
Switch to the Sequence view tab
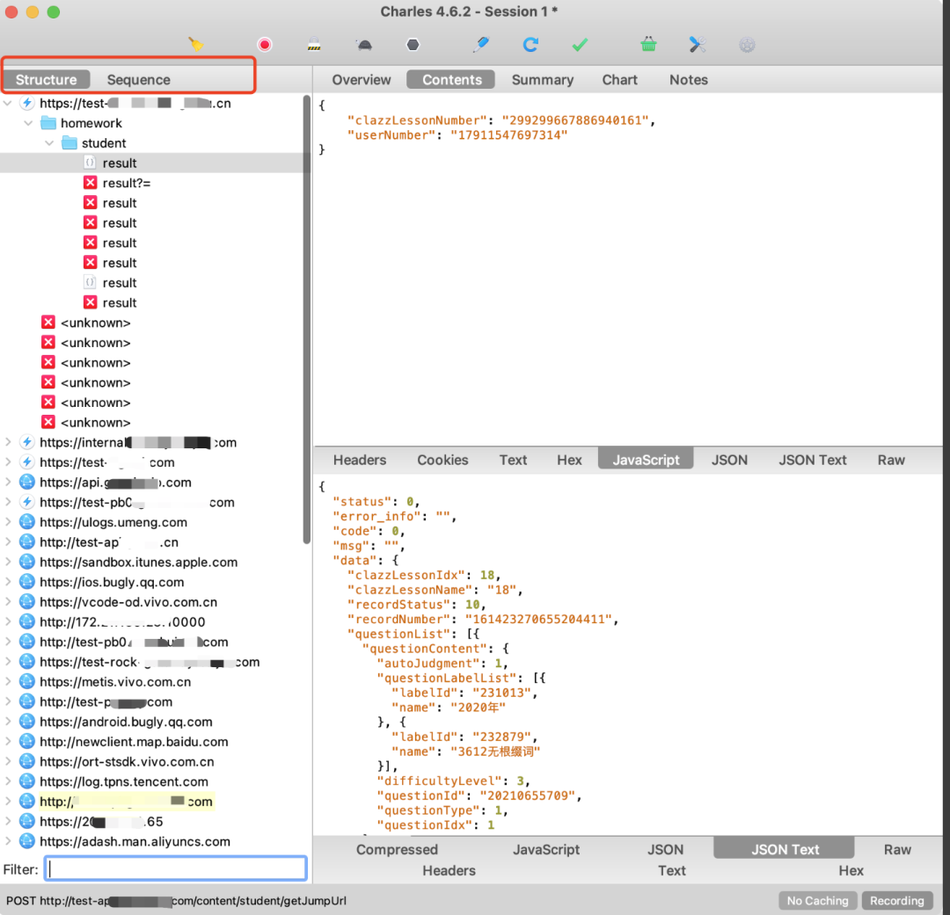click(138, 80)
